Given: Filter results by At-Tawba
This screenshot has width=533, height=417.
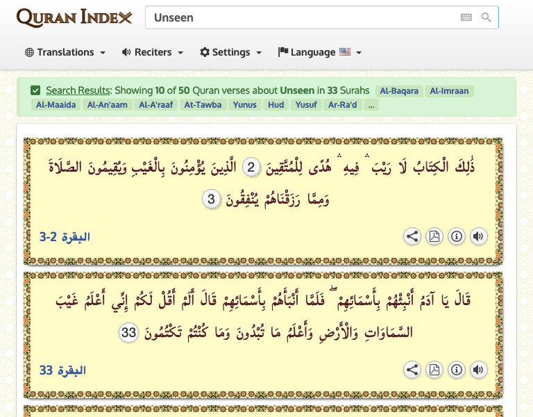Looking at the screenshot, I should pyautogui.click(x=203, y=105).
